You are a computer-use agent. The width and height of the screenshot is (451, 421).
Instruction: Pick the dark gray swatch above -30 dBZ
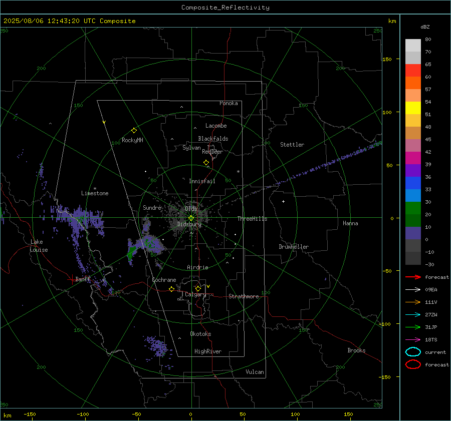coord(413,258)
